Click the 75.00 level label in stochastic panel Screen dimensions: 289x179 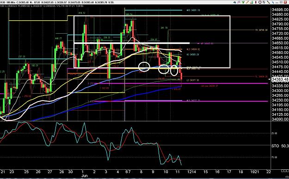(x=275, y=157)
